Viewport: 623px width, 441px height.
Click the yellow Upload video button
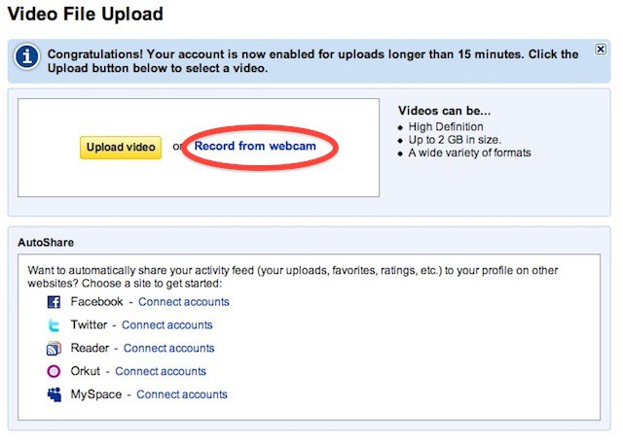point(121,147)
